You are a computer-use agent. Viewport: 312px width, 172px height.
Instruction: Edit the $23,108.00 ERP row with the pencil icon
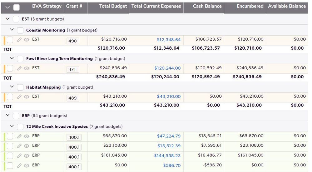19,146
